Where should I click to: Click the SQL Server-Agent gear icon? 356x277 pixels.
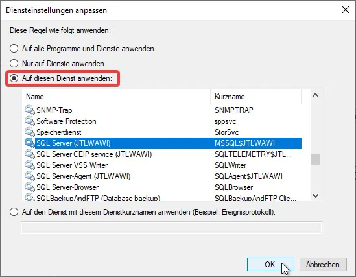point(30,176)
